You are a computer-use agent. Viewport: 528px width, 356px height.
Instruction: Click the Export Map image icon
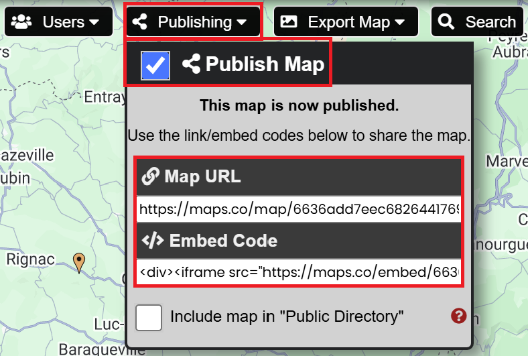(289, 22)
